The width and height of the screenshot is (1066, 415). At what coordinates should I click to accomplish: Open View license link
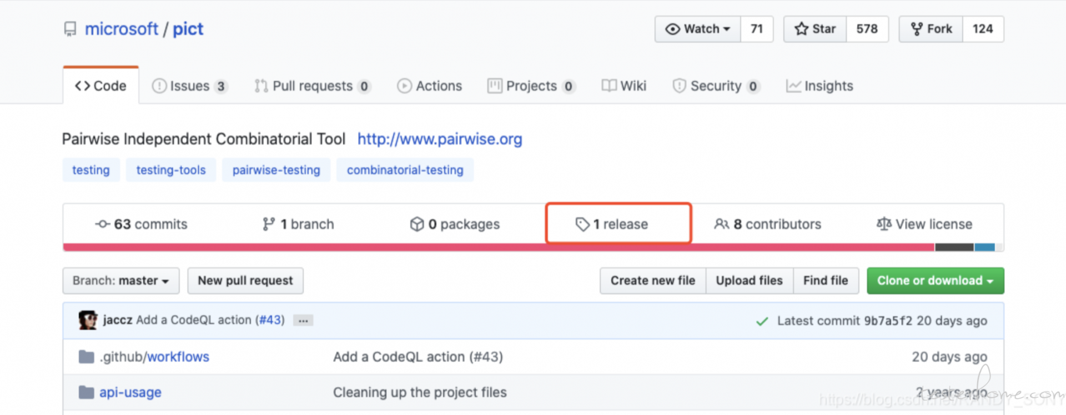click(924, 224)
